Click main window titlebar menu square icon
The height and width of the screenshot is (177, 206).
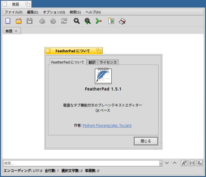(x=5, y=4)
